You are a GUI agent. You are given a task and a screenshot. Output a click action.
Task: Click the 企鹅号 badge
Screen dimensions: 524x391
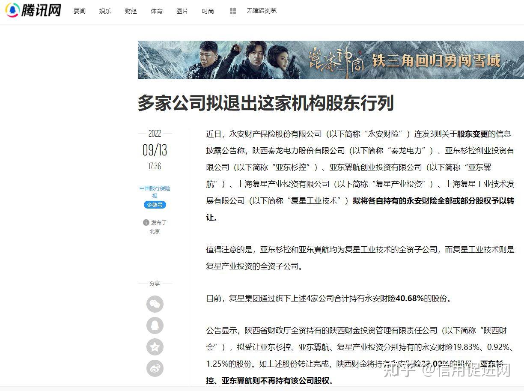pos(155,205)
